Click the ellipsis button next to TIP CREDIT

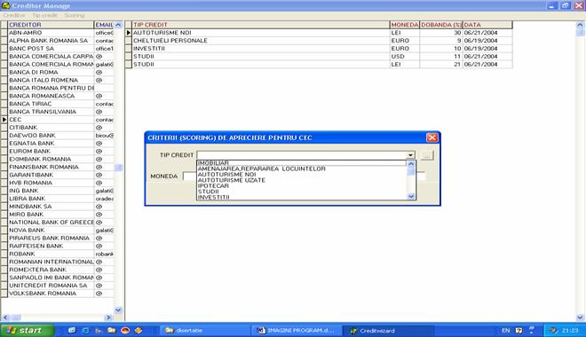(427, 155)
